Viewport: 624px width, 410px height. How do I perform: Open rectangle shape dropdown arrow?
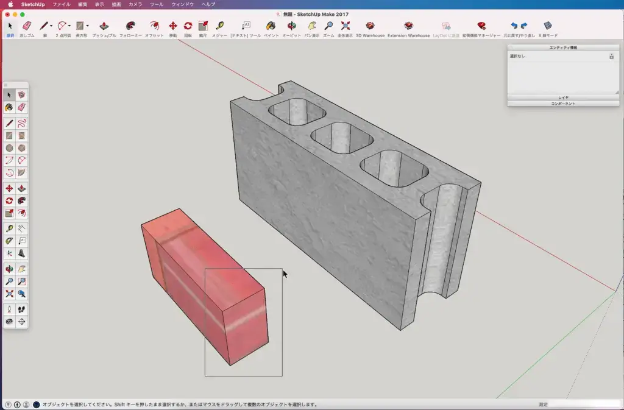click(87, 26)
